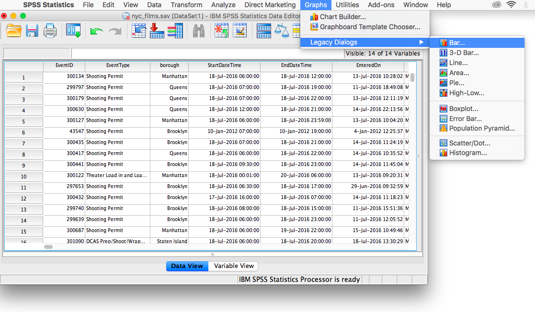Viewport: 535px width, 312px height.
Task: Open the SPSS Statistics application menu
Action: [x=48, y=5]
